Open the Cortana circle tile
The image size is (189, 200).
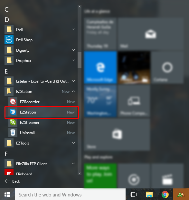tap(167, 67)
